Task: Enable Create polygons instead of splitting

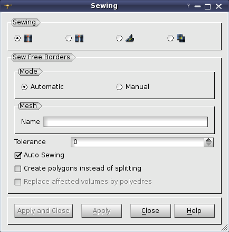Action: [18, 168]
